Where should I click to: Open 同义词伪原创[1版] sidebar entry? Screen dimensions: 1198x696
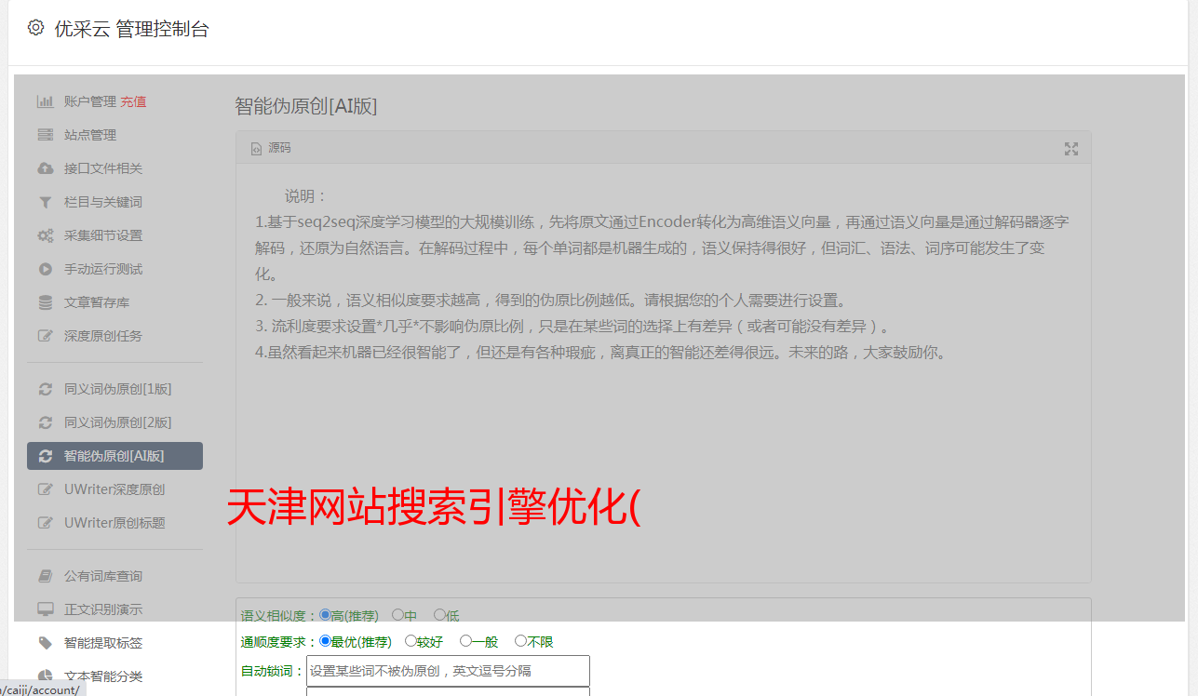pyautogui.click(x=118, y=389)
